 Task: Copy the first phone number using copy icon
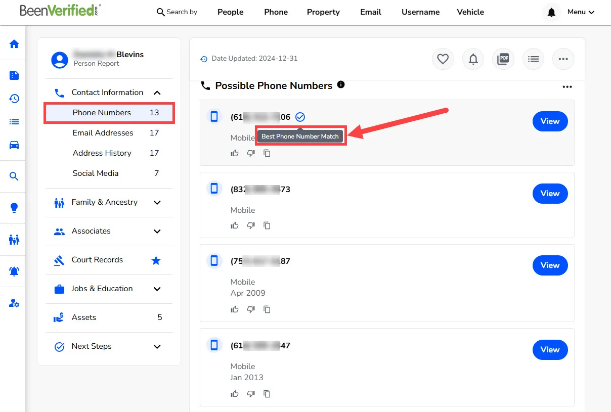(x=267, y=153)
